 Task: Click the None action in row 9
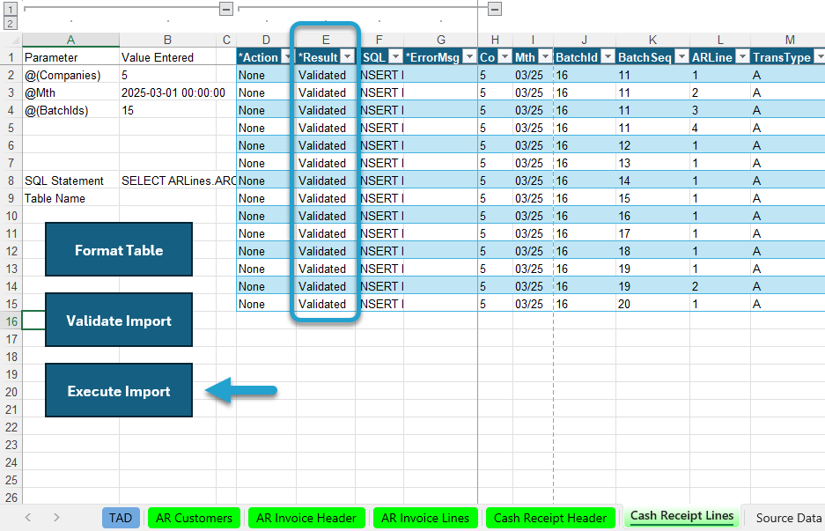click(266, 198)
